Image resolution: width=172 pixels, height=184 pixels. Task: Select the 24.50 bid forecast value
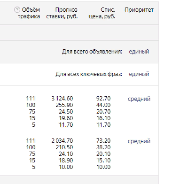66,112
